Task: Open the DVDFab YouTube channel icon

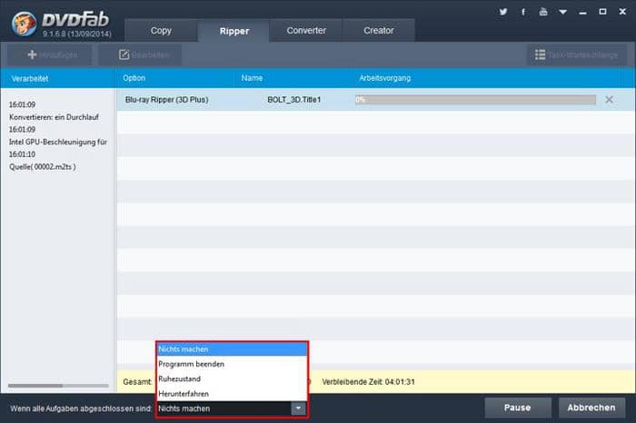Action: 543,12
